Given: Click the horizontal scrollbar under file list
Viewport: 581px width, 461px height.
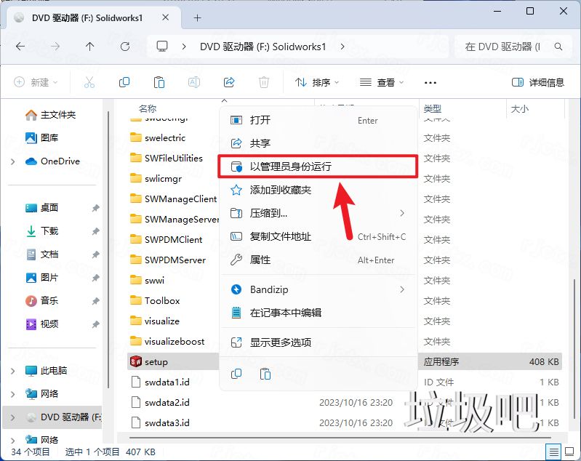Looking at the screenshot, I should [x=340, y=438].
